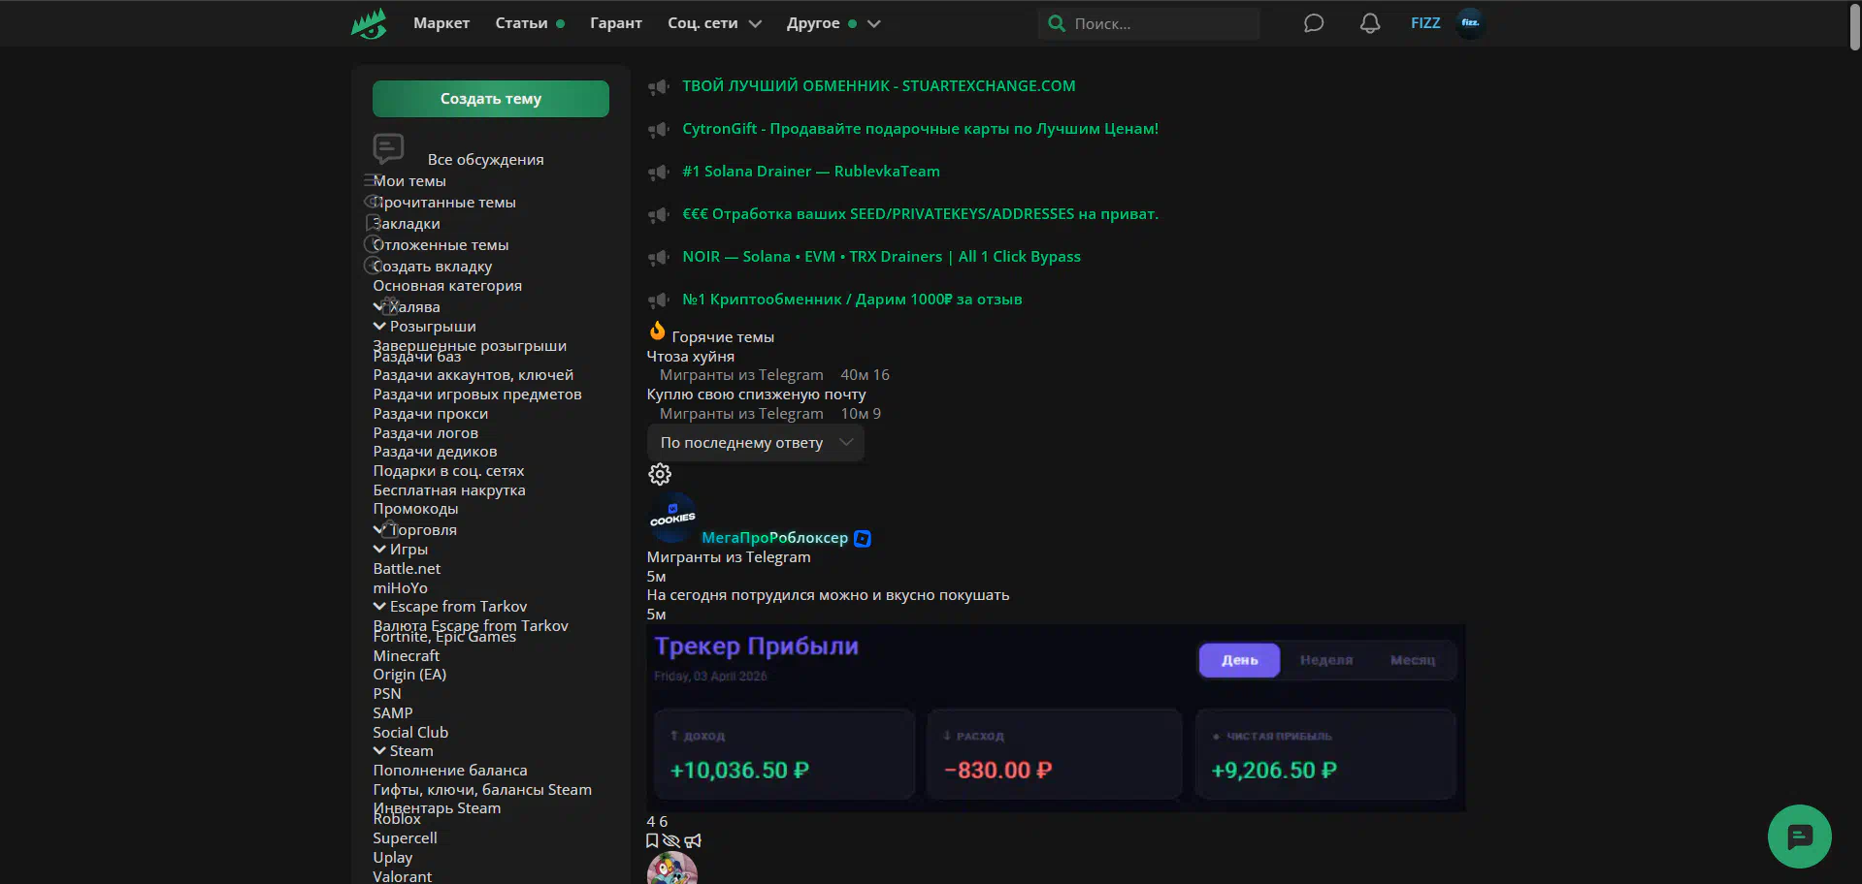The width and height of the screenshot is (1862, 884).
Task: Open the 'По последнему ответу' sort dropdown
Action: pyautogui.click(x=755, y=443)
